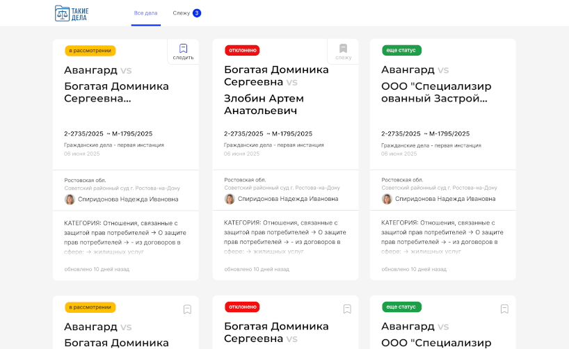Bookmark the bottom-row в рассмотрении card

pyautogui.click(x=187, y=309)
